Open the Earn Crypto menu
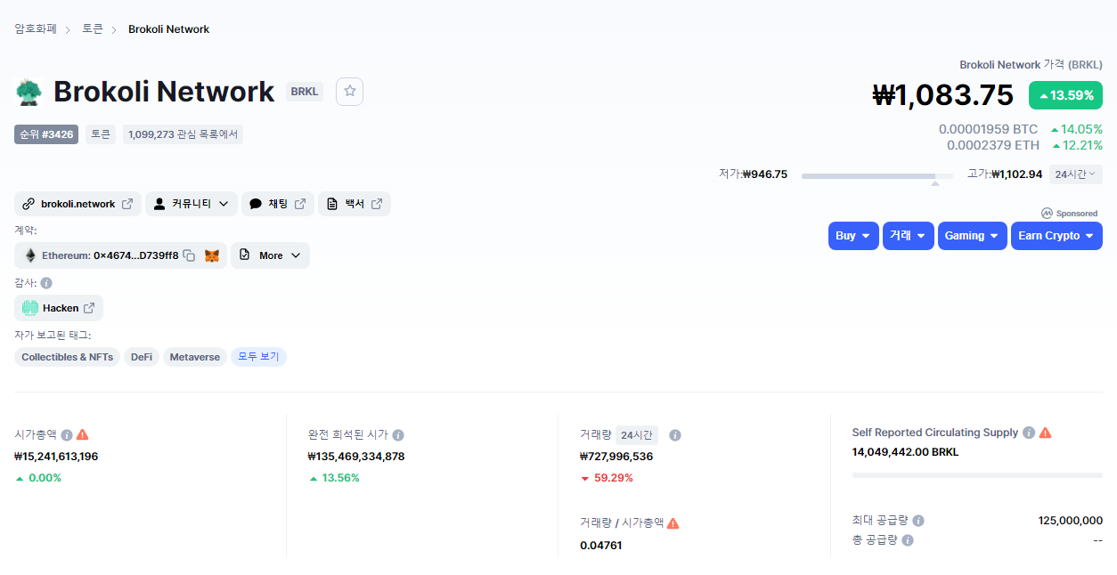1117x575 pixels. 1056,236
